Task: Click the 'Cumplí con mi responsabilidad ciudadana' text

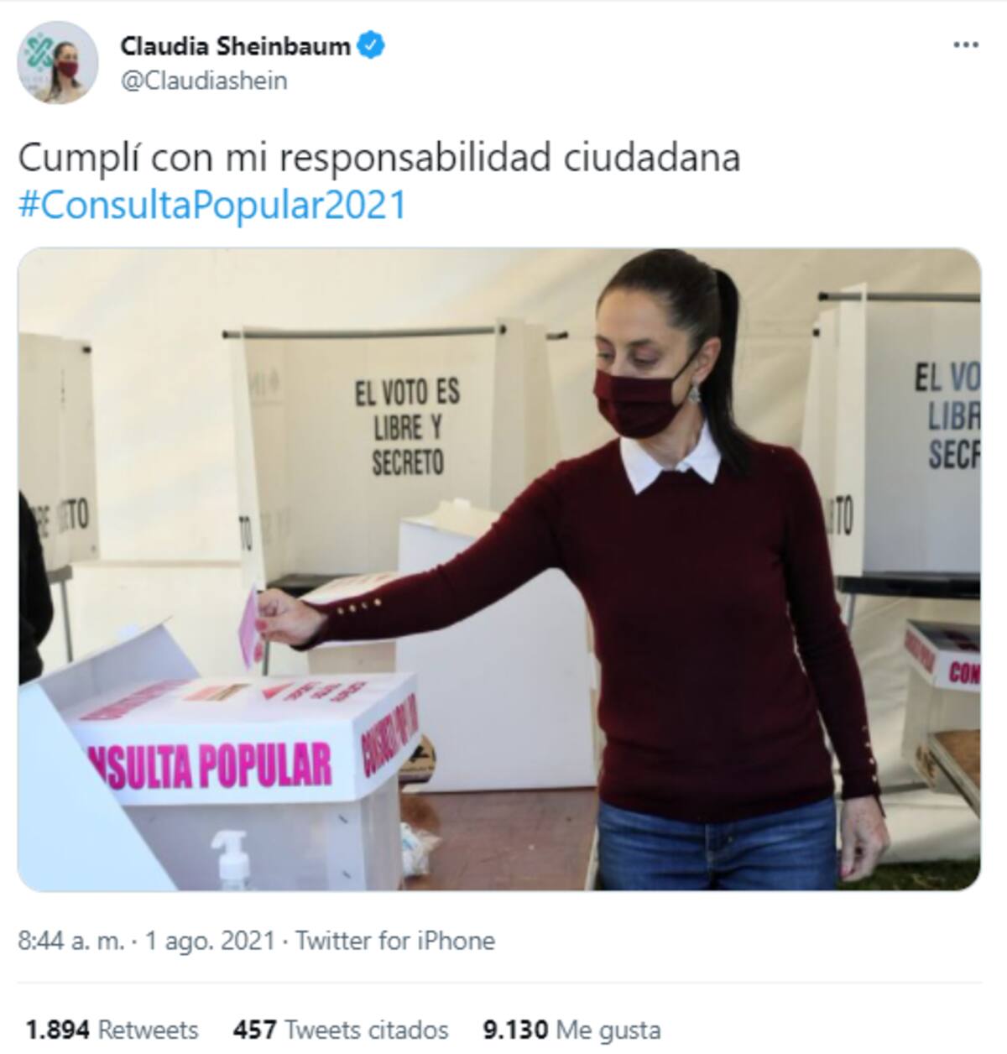Action: pyautogui.click(x=379, y=158)
